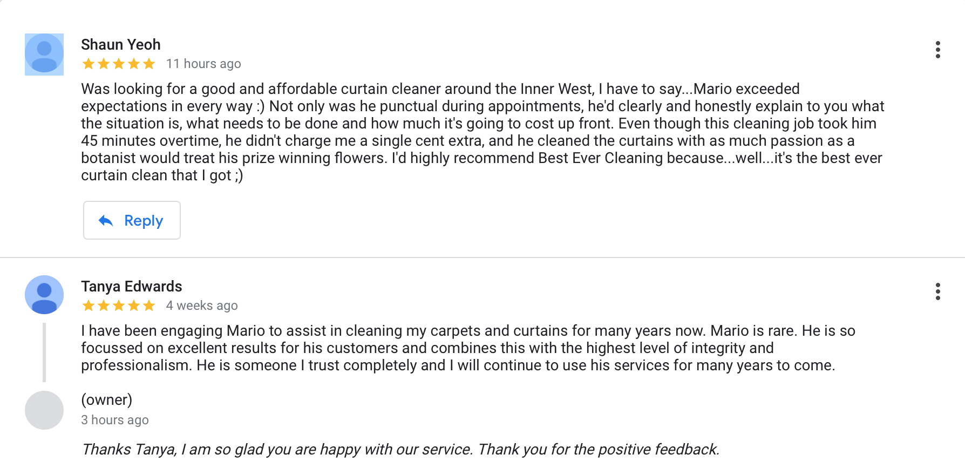Image resolution: width=965 pixels, height=475 pixels.
Task: Open the three-dot menu on Tanya Edwards' review
Action: [938, 291]
